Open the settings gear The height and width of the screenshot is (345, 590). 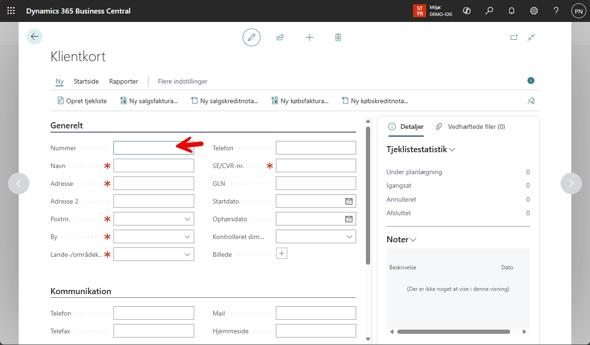(x=534, y=11)
